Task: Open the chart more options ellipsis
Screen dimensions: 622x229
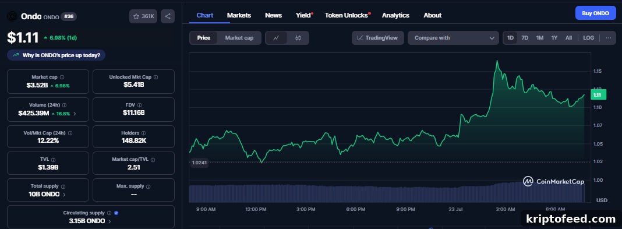Action: pyautogui.click(x=609, y=38)
